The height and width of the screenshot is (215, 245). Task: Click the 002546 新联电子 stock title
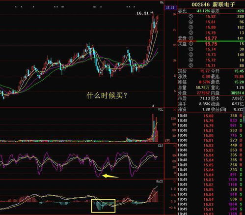[213, 4]
